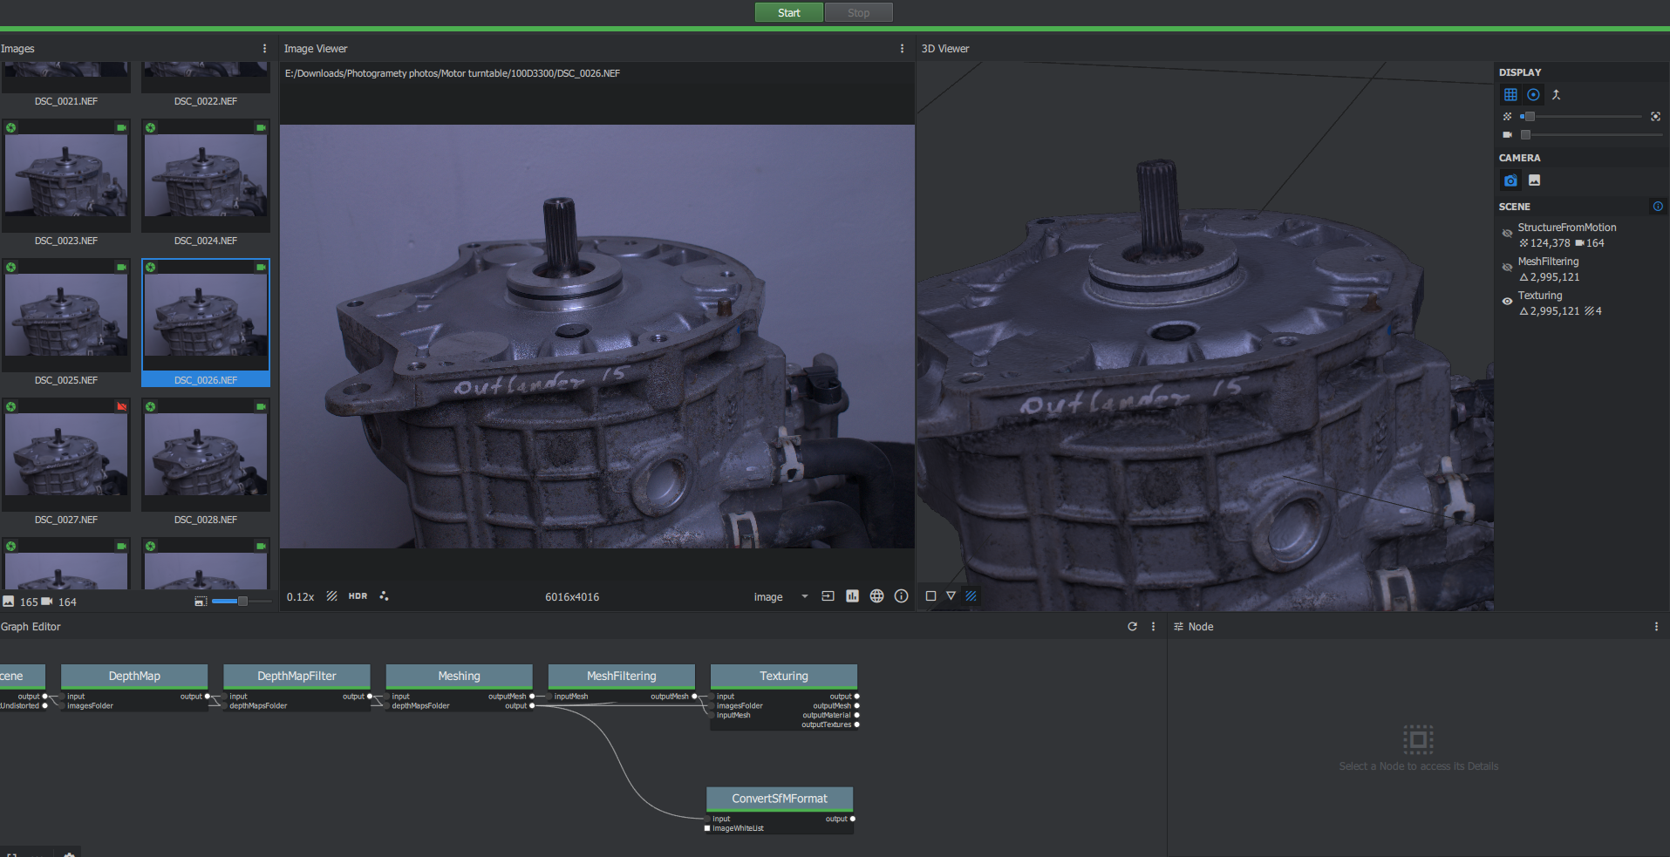
Task: Hide the Texturing layer
Action: (1507, 302)
